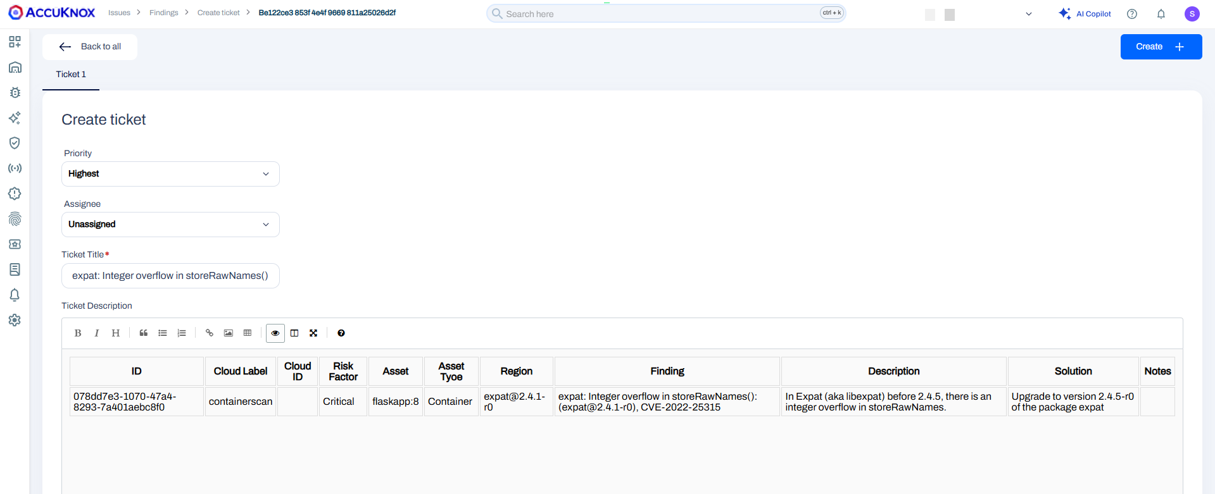Open the inventory building icon in sidebar

coord(15,67)
